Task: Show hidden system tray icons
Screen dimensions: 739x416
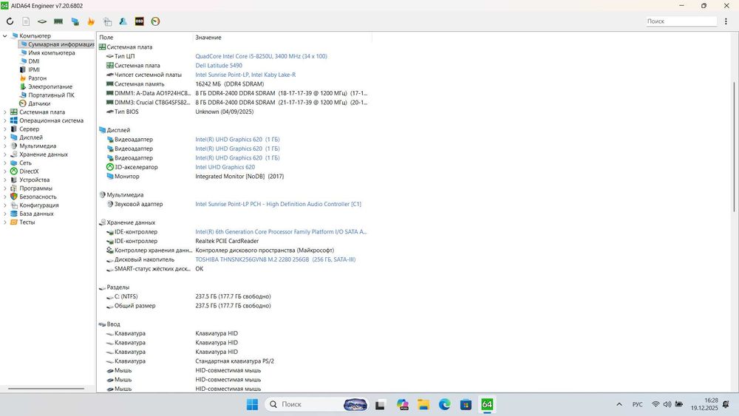Action: (x=619, y=404)
